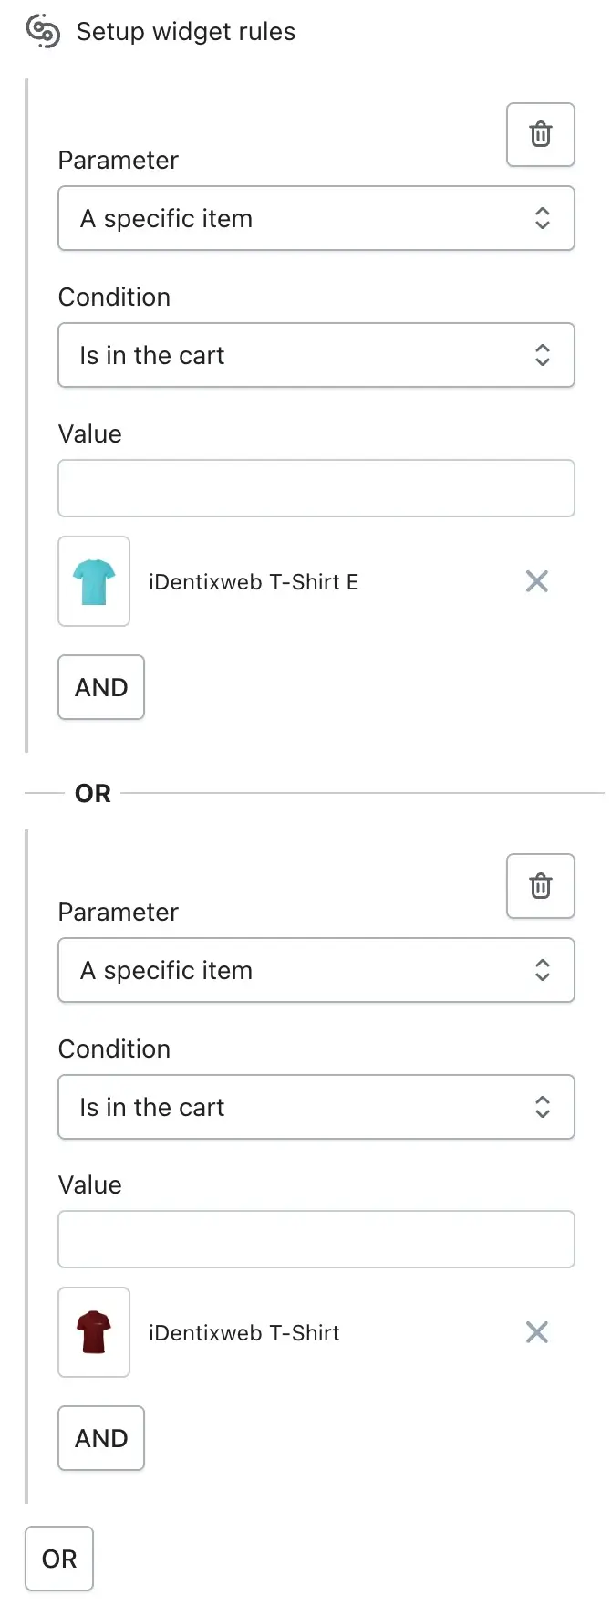Click the iDentixweb T-Shirt label in second rule
This screenshot has height=1606, width=611.
244,1333
